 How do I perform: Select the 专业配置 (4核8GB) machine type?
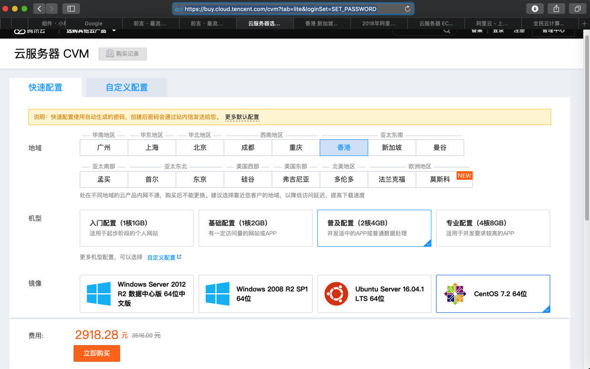pyautogui.click(x=493, y=228)
